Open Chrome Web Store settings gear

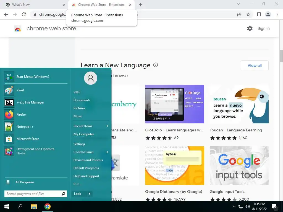click(x=250, y=28)
